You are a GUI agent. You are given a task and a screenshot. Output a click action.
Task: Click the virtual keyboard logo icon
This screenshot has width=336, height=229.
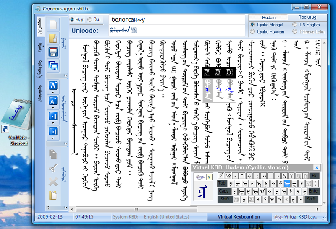(x=200, y=177)
